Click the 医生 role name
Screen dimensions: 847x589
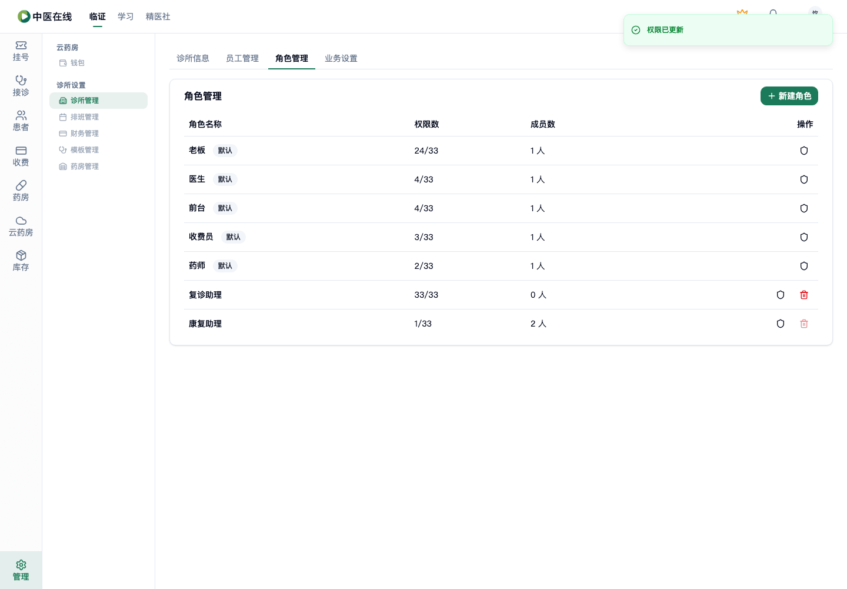[x=197, y=179]
